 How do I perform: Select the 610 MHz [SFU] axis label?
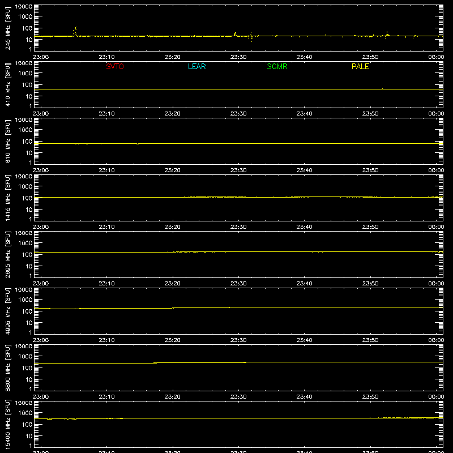tap(7, 141)
